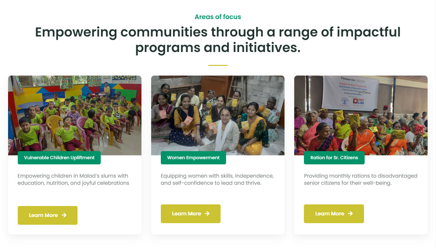Screen dimensions: 436x248
Task: Click the arrow icon in Ration card's Learn More button
Action: point(350,213)
